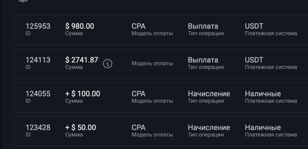Select transaction ID 124113
This screenshot has height=149, width=308.
click(38, 60)
